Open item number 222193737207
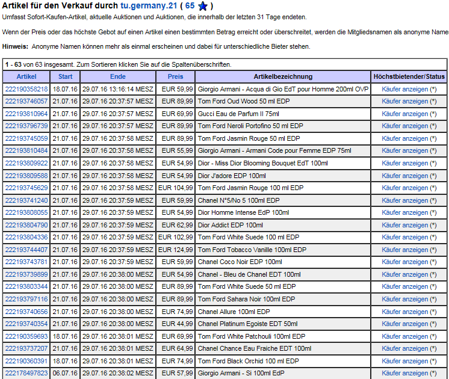 (x=26, y=348)
